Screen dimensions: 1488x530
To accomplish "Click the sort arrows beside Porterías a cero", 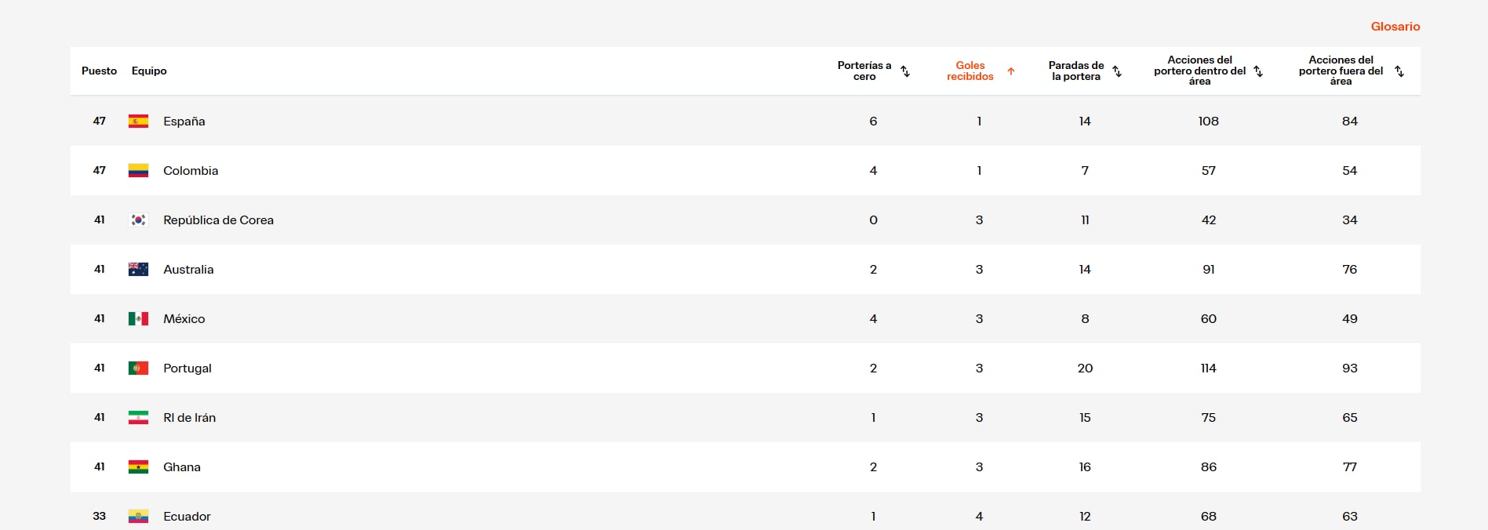I will [x=905, y=71].
